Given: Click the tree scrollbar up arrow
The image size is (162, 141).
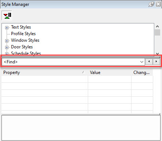Looking at the screenshot, I should point(158,26).
